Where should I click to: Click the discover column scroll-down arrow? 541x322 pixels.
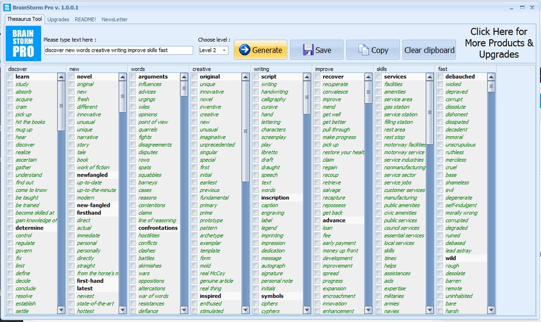pos(61,310)
